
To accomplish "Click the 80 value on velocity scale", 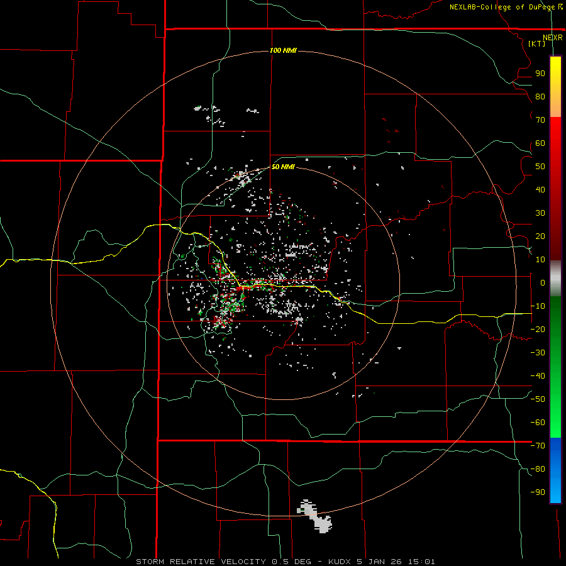I will tap(540, 97).
